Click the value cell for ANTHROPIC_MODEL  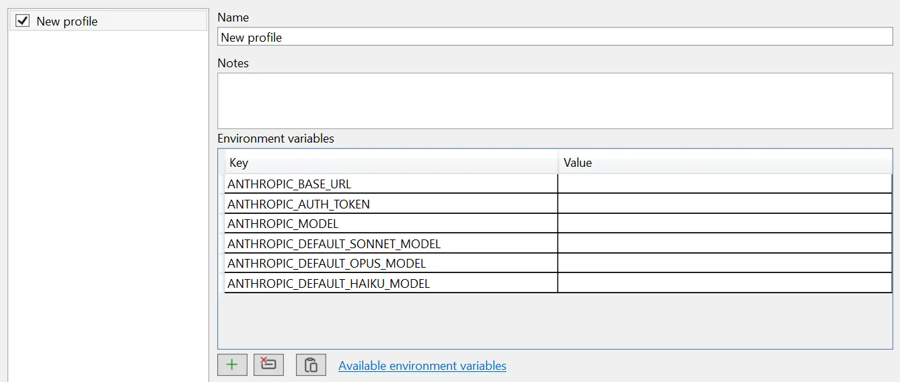pos(725,223)
